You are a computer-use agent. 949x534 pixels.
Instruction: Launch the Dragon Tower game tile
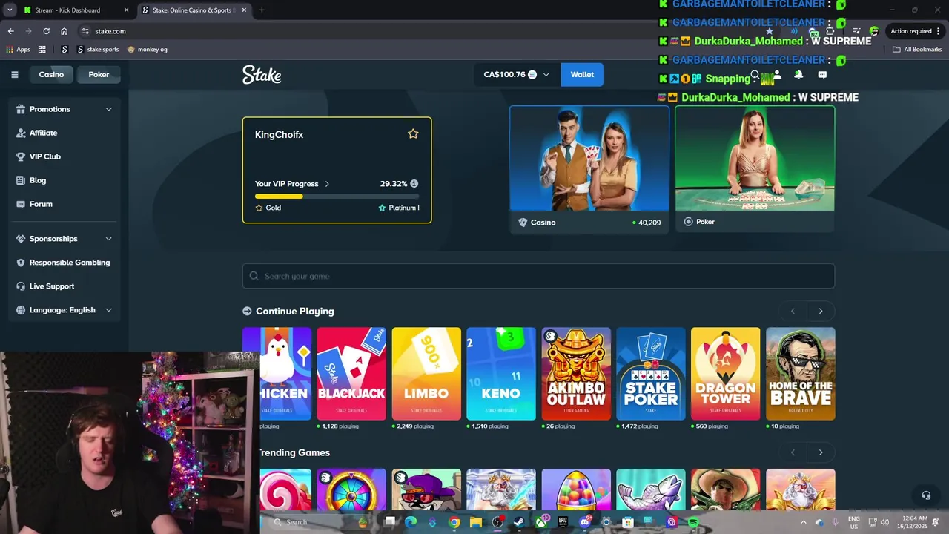click(x=726, y=374)
